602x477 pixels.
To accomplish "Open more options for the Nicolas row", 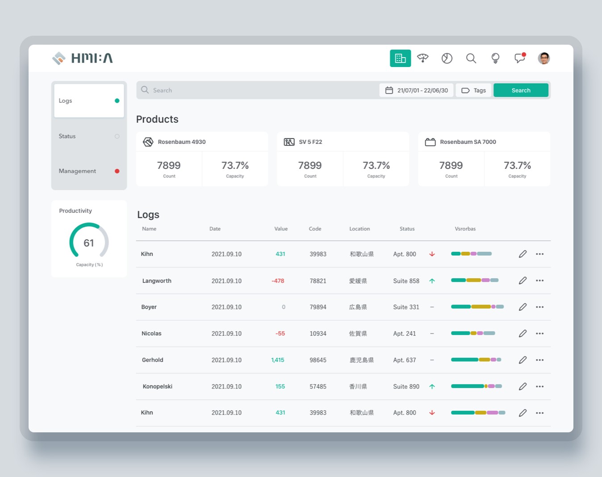I will point(540,334).
